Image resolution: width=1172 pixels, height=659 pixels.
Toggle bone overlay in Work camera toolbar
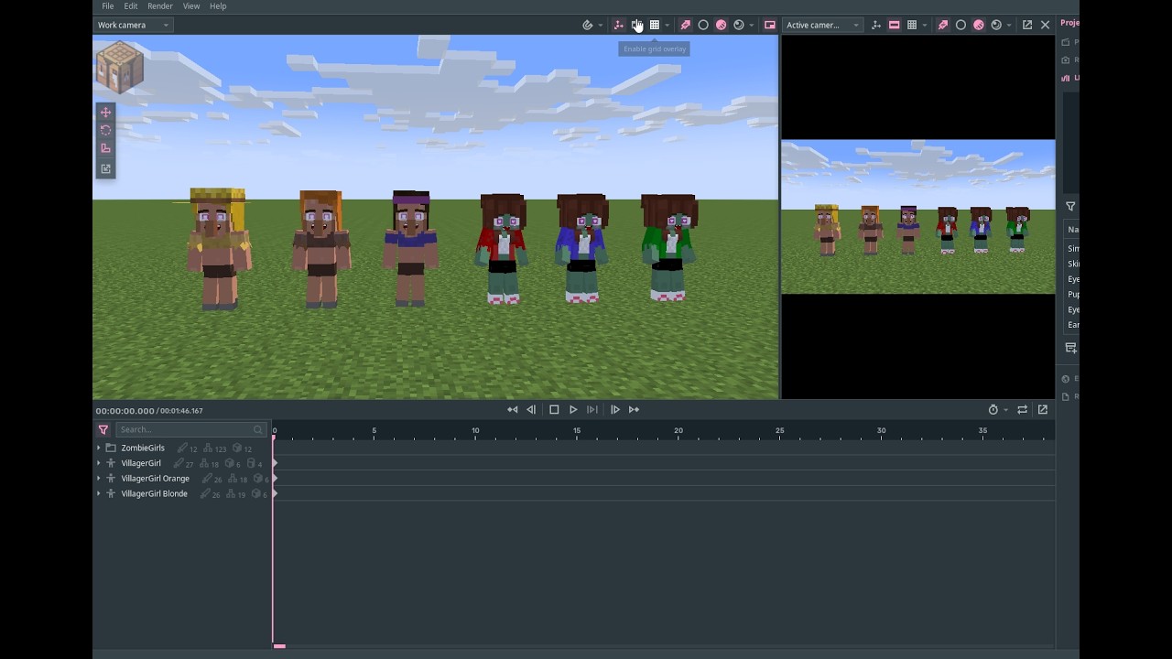[618, 25]
